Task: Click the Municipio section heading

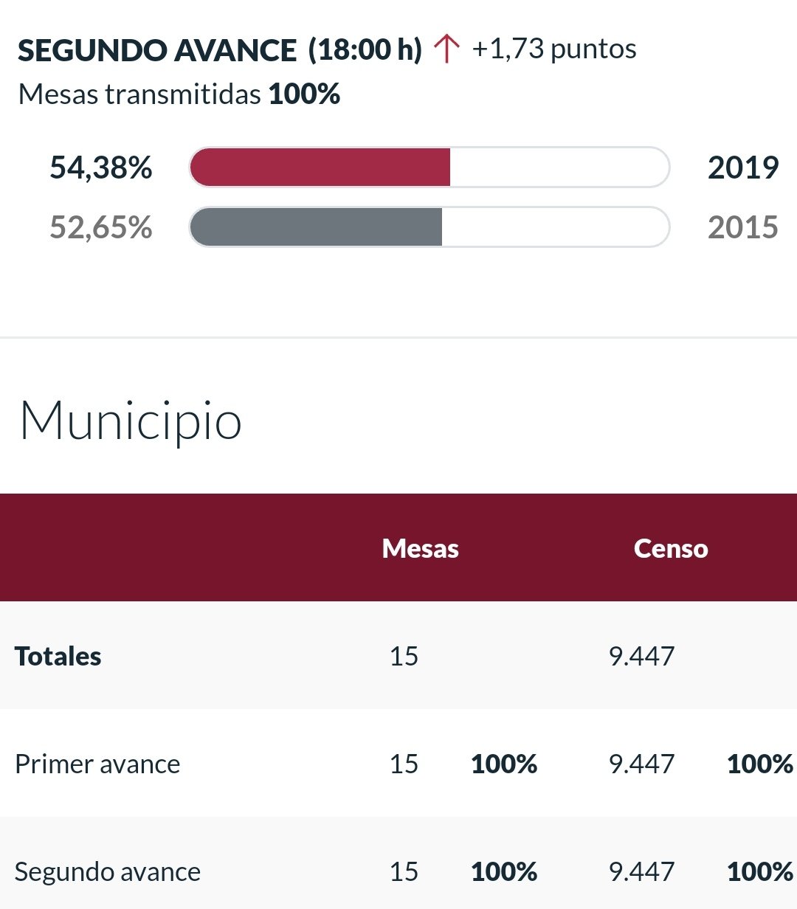Action: [131, 421]
